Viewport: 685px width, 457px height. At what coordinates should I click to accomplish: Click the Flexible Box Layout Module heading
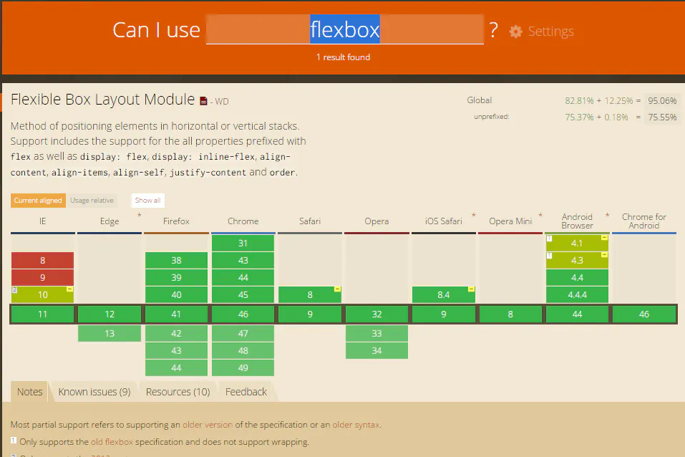coord(102,100)
